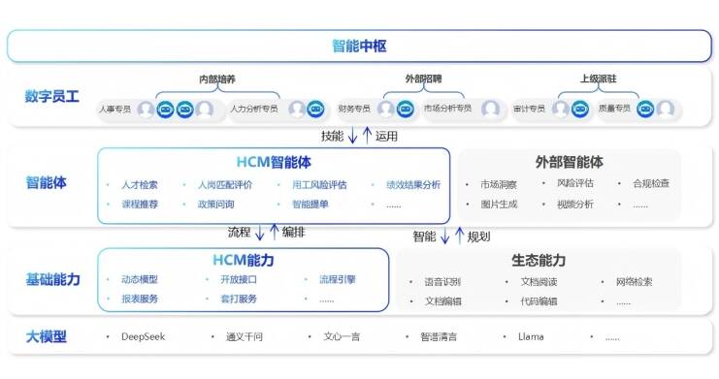Click 用工风险评估 item
This screenshot has width=719, height=379.
(x=319, y=185)
